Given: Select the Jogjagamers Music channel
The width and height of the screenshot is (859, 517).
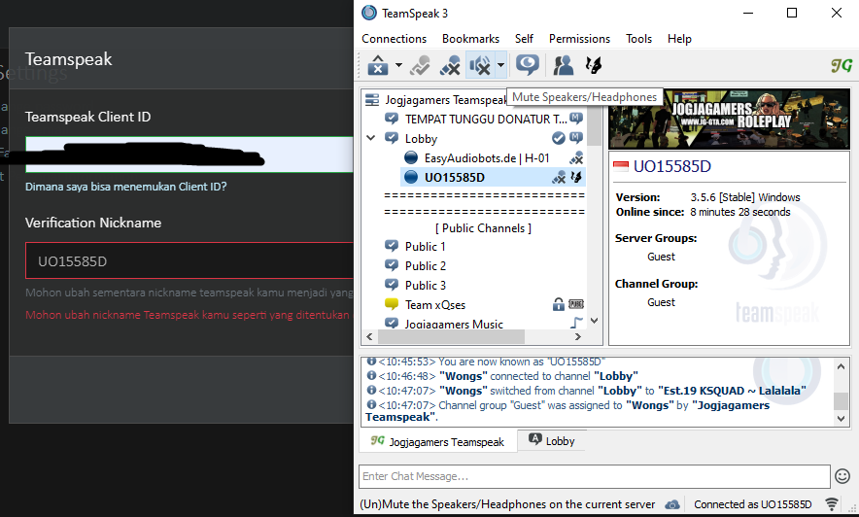Looking at the screenshot, I should point(454,324).
